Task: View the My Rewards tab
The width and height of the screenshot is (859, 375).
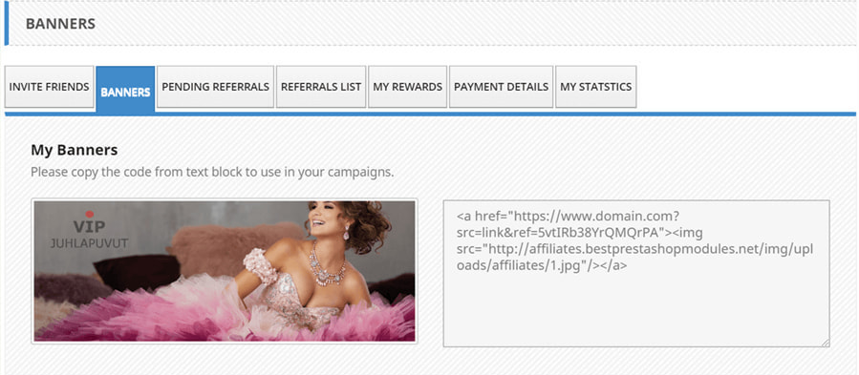Action: point(408,87)
